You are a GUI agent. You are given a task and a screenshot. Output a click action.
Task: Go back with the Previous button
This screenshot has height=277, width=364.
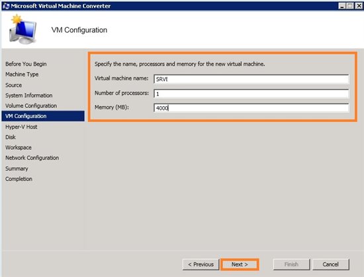click(x=201, y=264)
